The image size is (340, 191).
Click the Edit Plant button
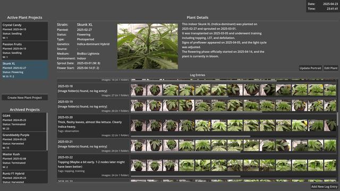click(331, 68)
